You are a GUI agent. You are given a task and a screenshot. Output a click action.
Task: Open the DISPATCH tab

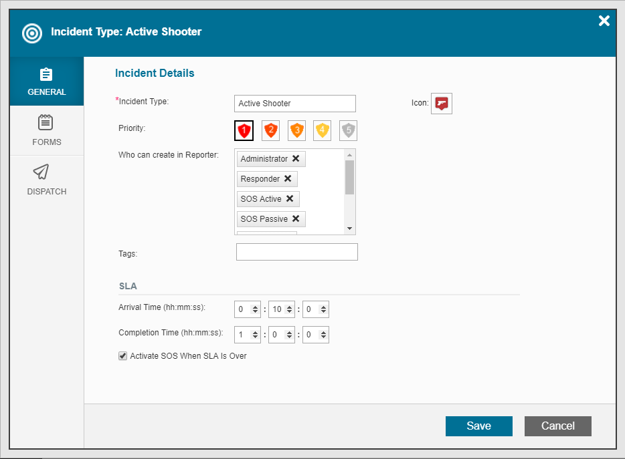coord(46,180)
